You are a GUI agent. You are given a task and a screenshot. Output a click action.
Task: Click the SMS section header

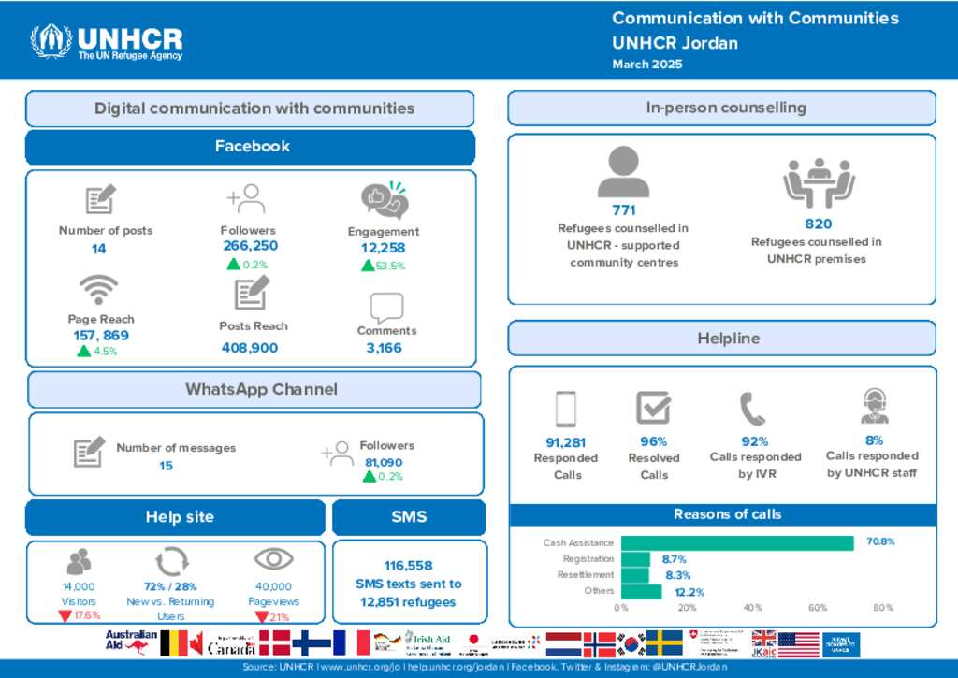click(409, 517)
